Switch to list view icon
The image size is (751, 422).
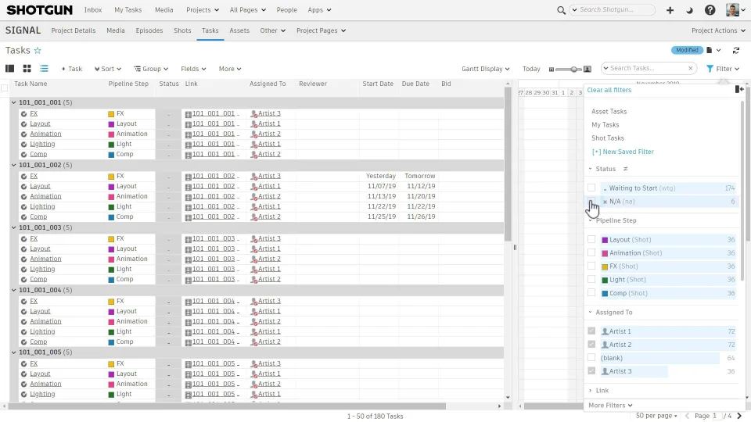[x=44, y=69]
